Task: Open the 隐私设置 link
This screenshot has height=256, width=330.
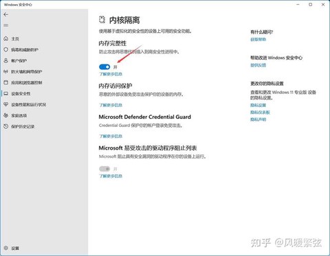Action: pos(258,105)
